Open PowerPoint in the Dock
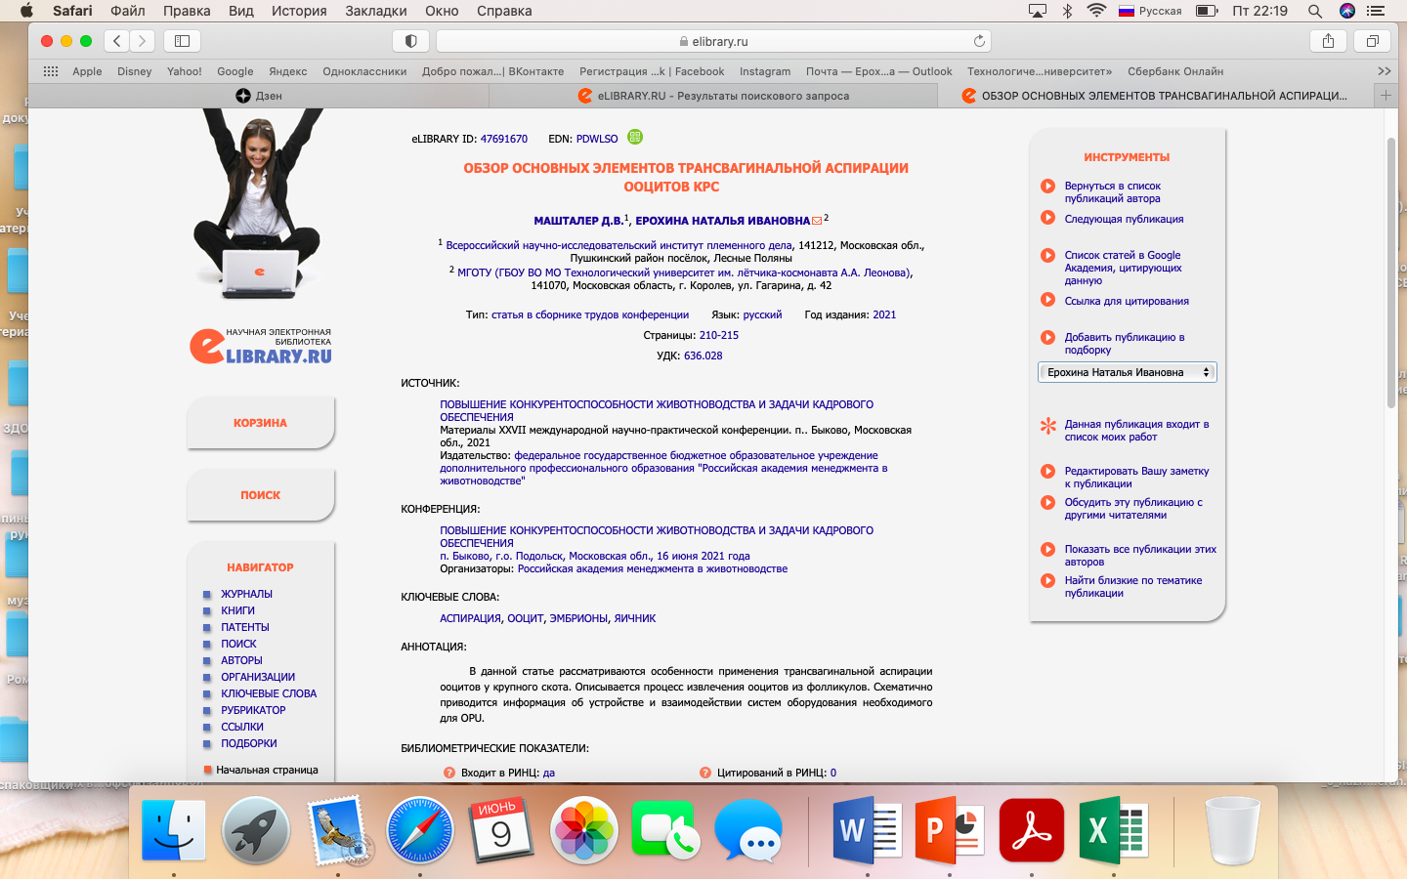The image size is (1407, 879). pos(950,830)
